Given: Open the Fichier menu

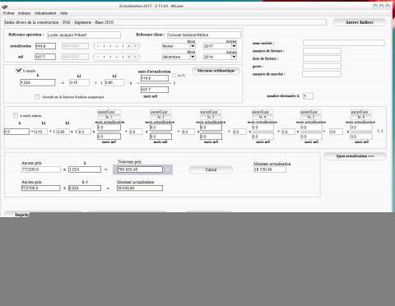Looking at the screenshot, I should tap(9, 13).
